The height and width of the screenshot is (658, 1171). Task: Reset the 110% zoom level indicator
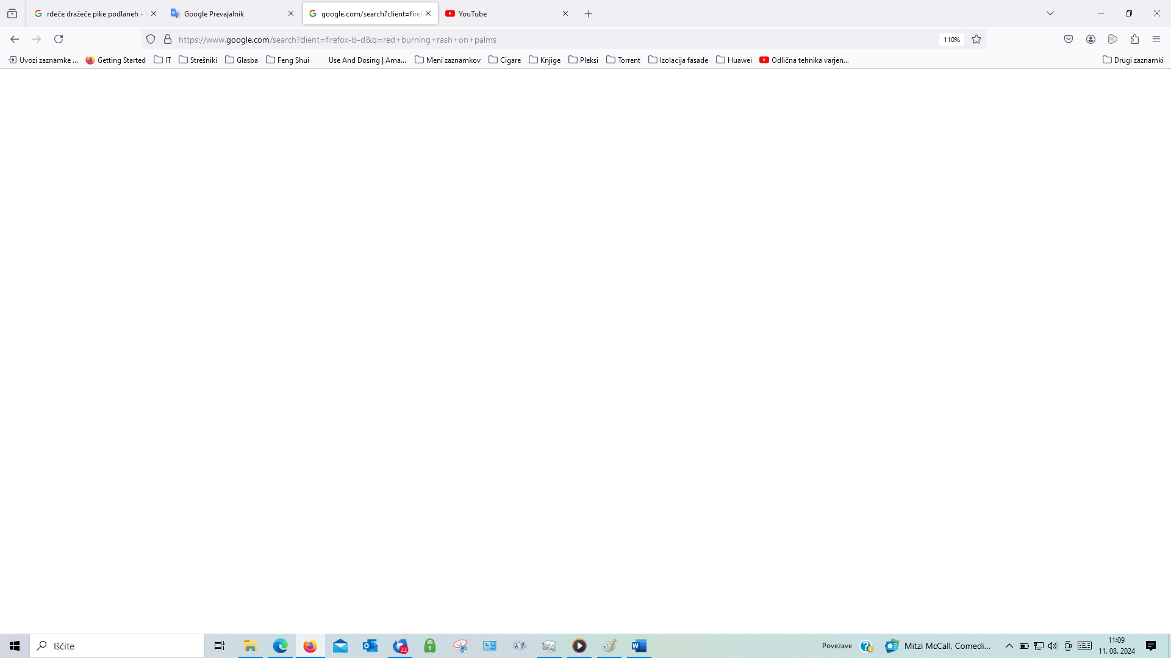[x=951, y=40]
